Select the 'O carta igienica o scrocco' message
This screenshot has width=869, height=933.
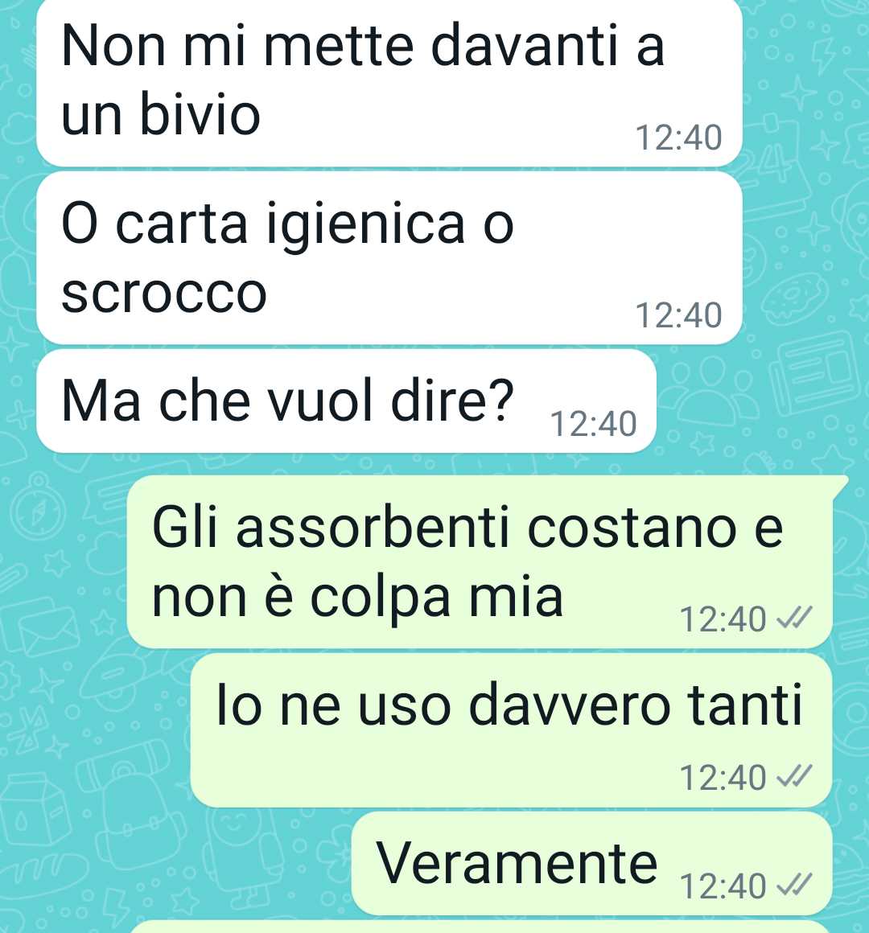click(x=389, y=258)
